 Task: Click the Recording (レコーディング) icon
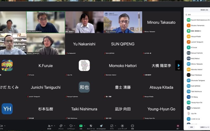coord(122,126)
